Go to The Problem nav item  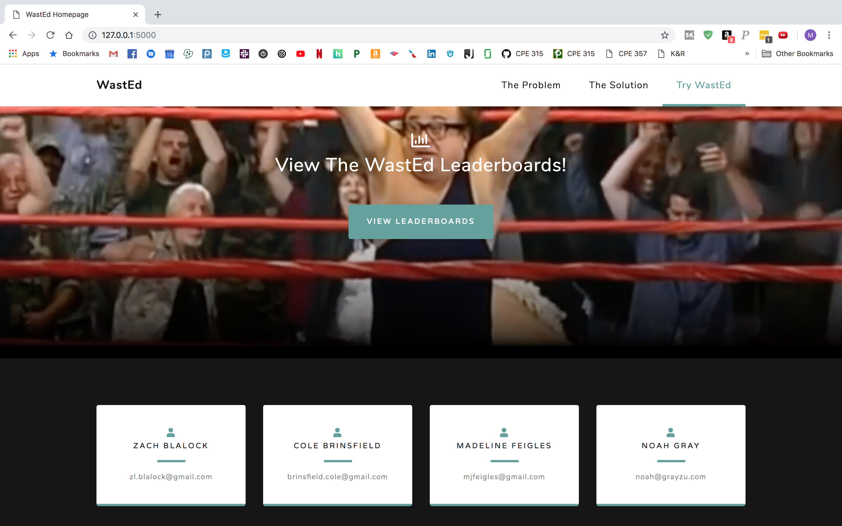click(x=531, y=85)
